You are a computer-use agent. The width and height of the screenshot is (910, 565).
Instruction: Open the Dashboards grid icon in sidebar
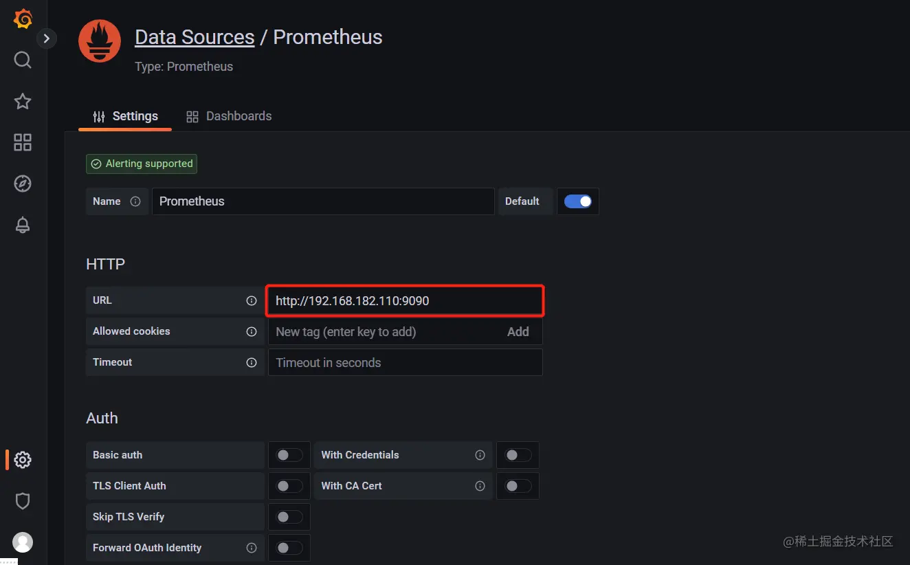click(23, 142)
